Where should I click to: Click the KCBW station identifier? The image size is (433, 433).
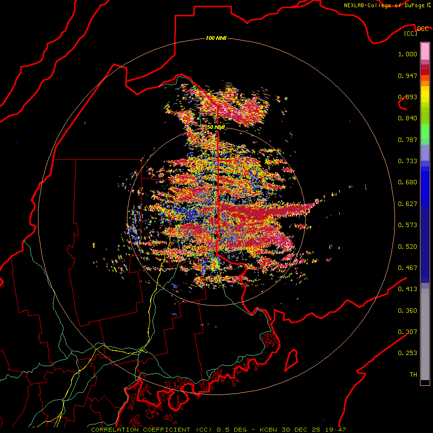coord(269,430)
